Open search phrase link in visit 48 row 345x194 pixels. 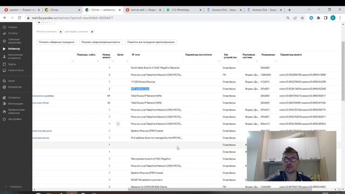[41, 103]
